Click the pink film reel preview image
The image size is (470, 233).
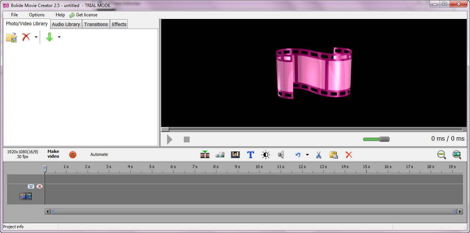(x=314, y=73)
